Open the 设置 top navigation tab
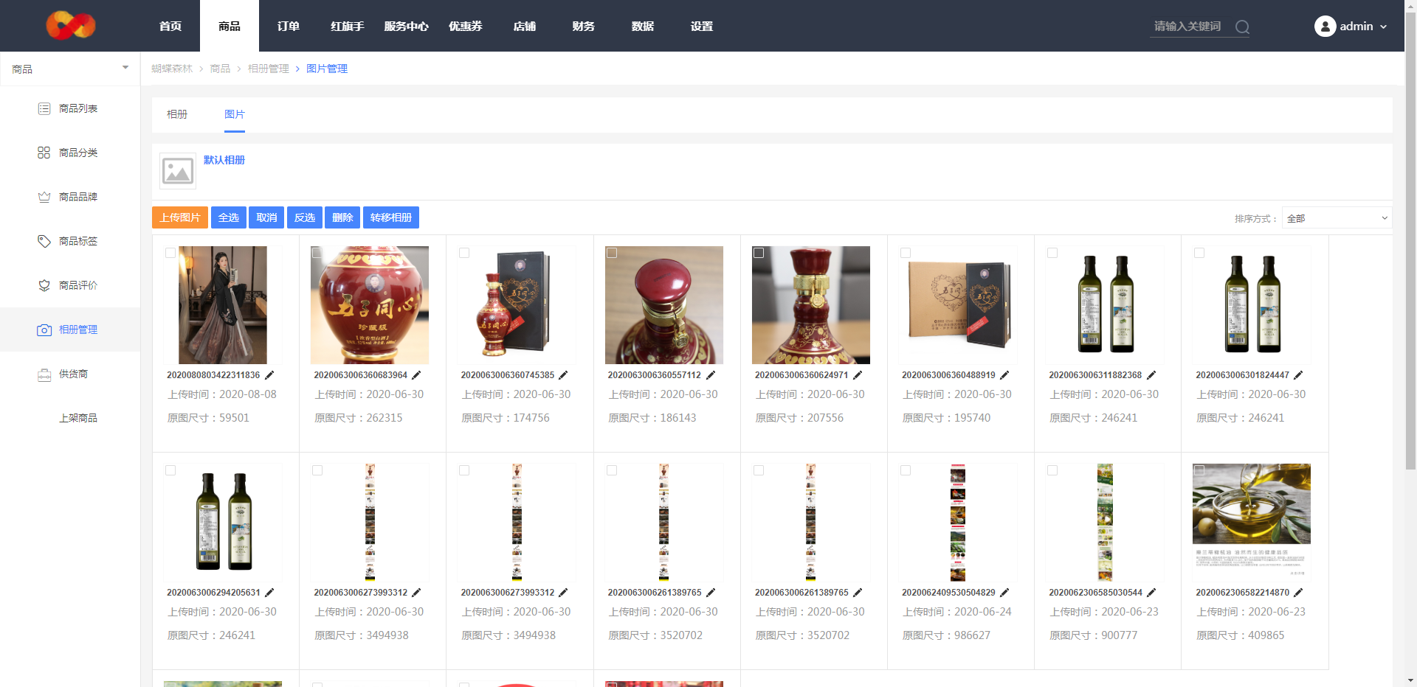 [702, 26]
